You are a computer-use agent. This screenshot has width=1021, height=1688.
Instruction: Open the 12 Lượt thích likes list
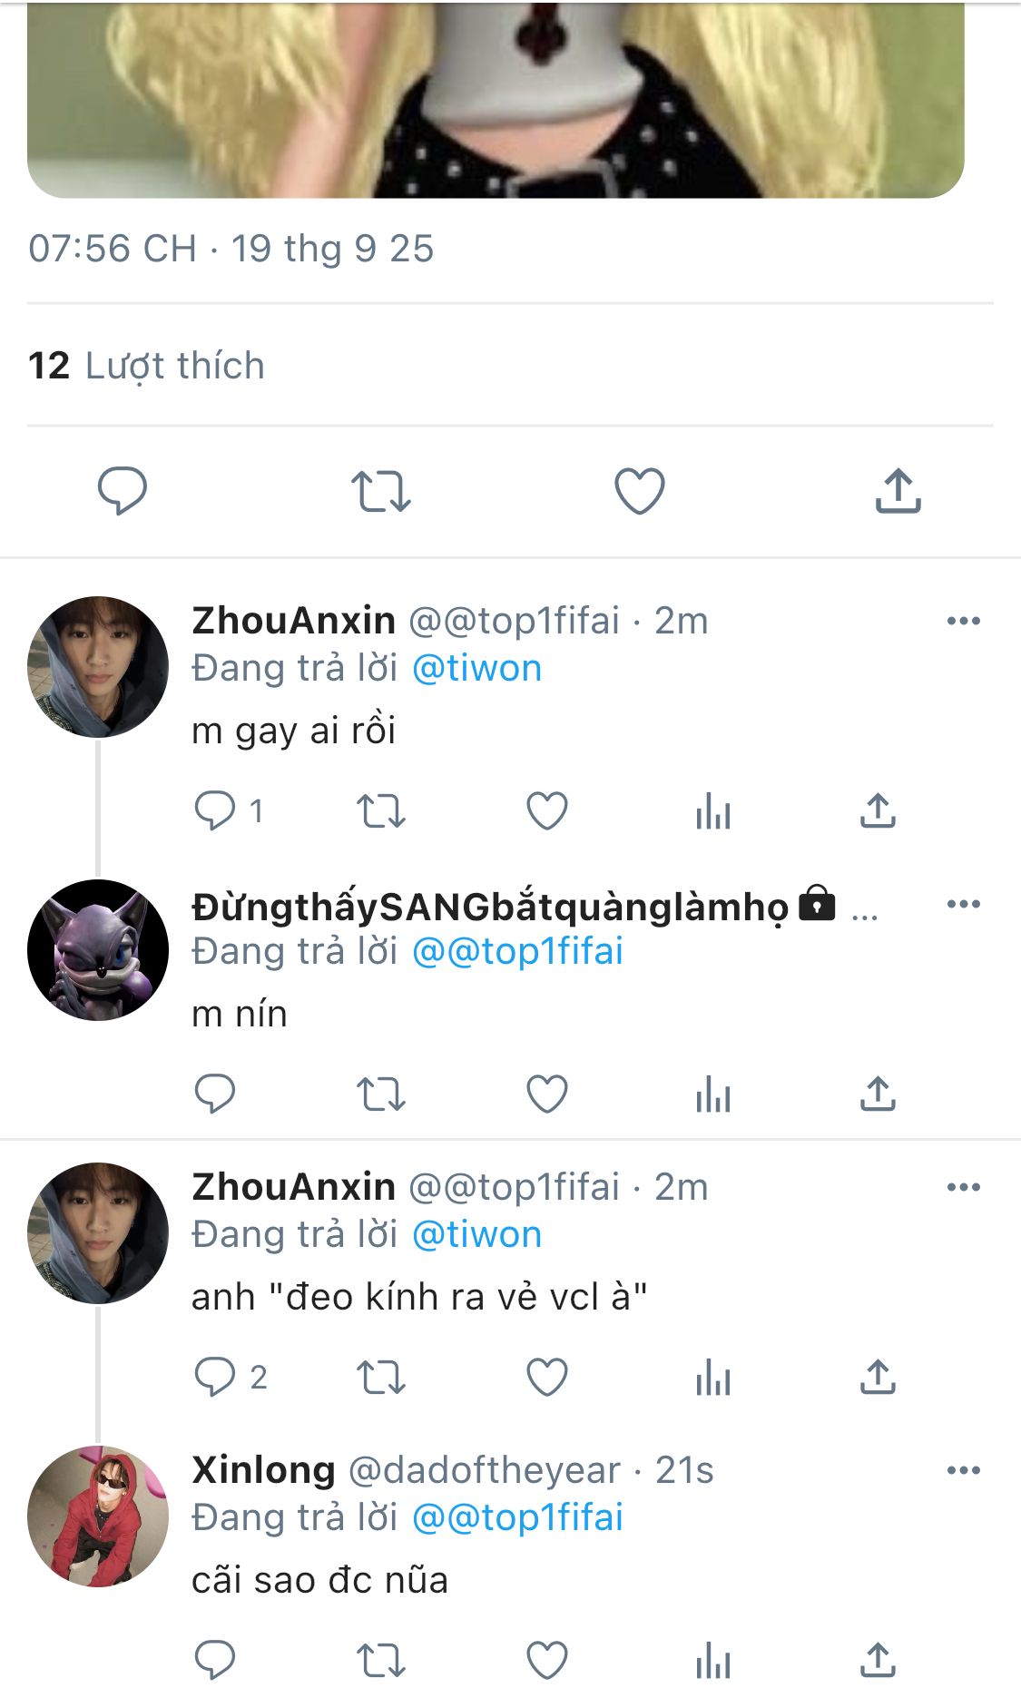[147, 366]
